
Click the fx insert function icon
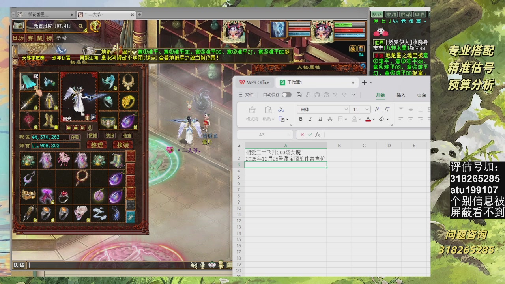[318, 135]
